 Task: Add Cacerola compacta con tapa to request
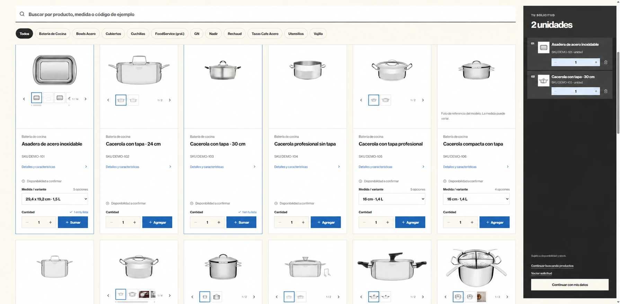[494, 222]
